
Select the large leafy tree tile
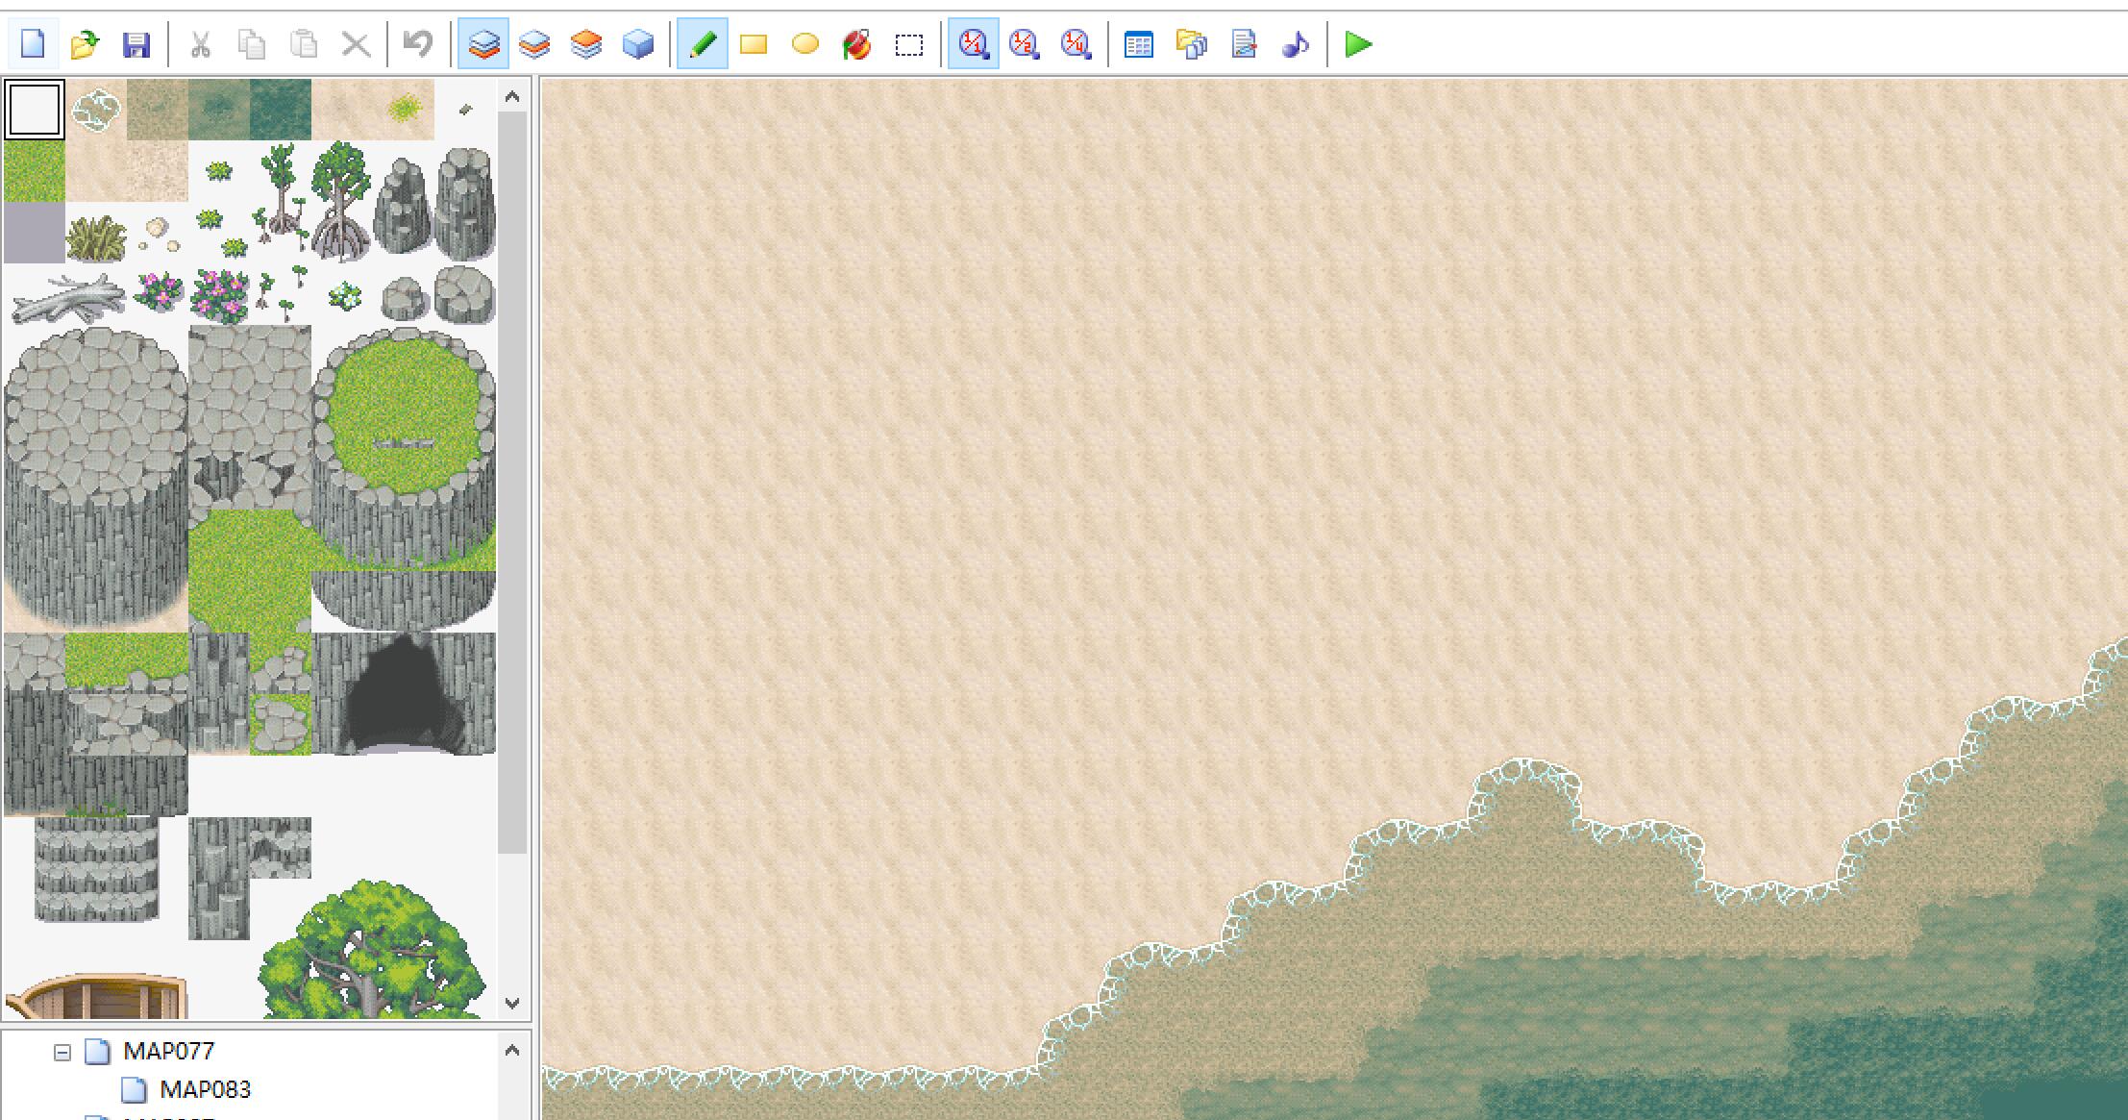coord(373,950)
